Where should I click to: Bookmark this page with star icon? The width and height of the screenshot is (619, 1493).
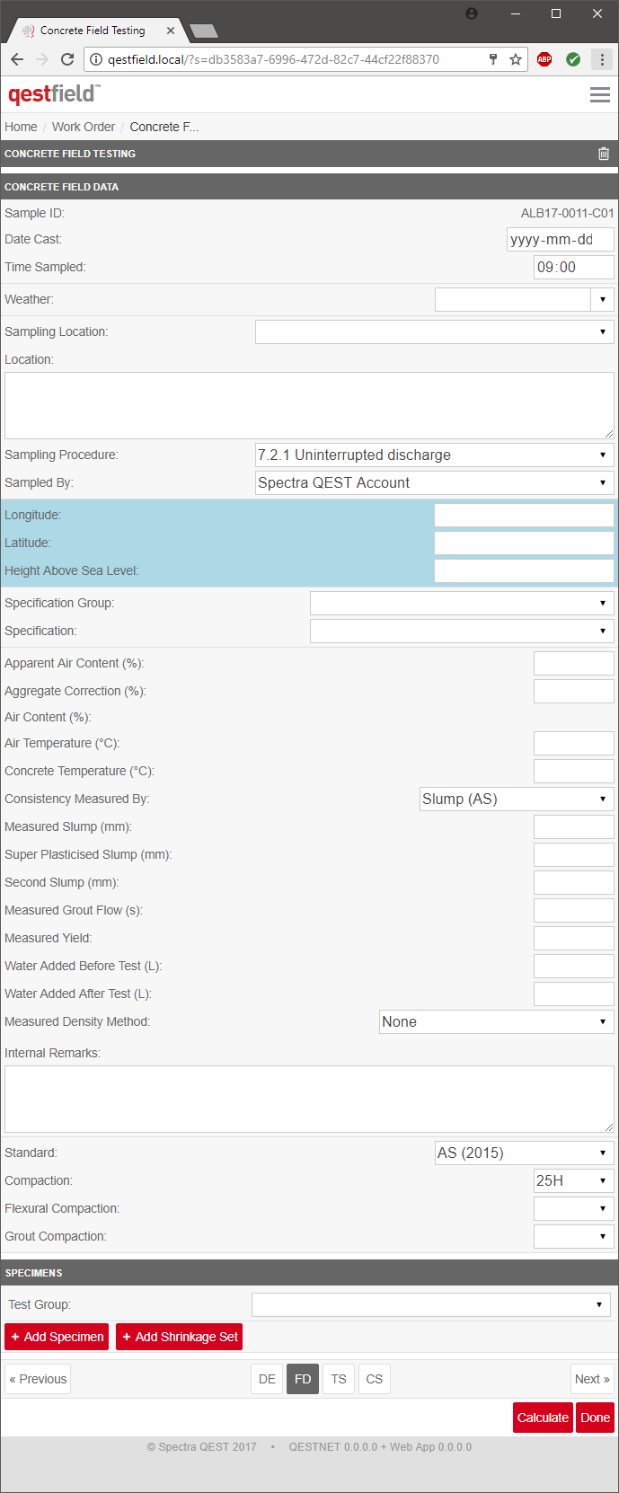[516, 59]
